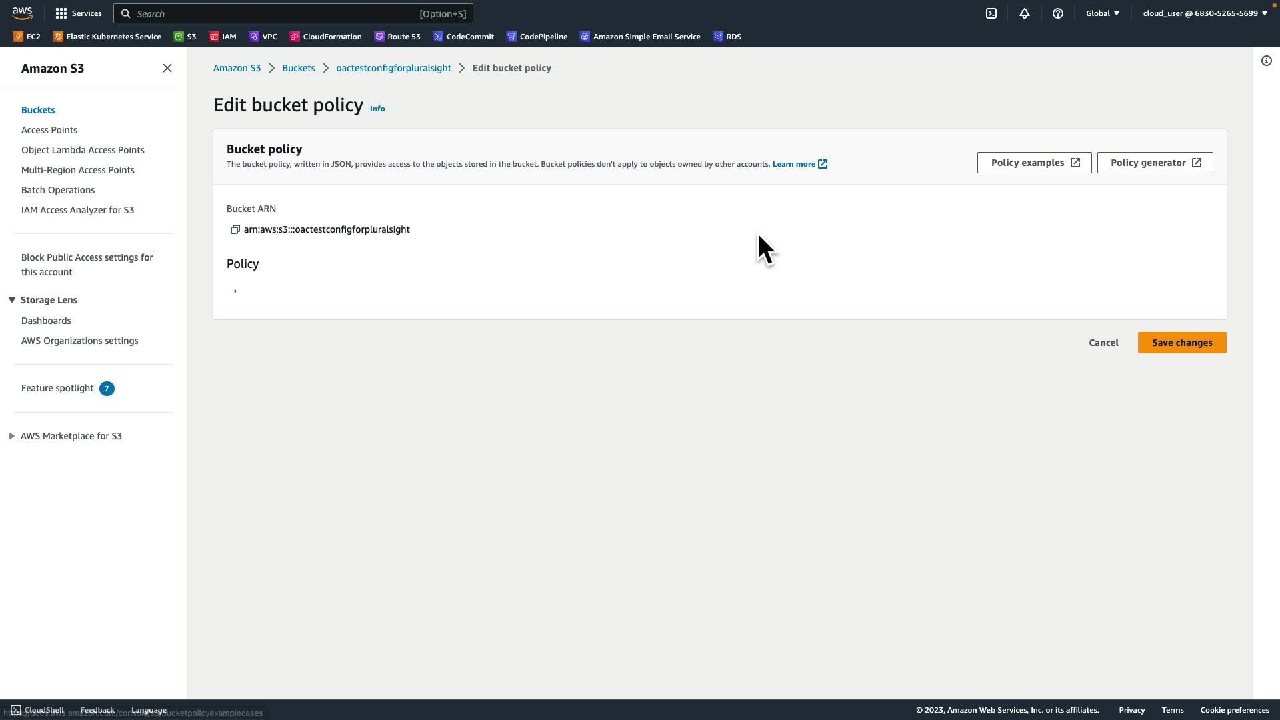1280x720 pixels.
Task: Open the EC2 shortcut in favorites bar
Action: [27, 37]
